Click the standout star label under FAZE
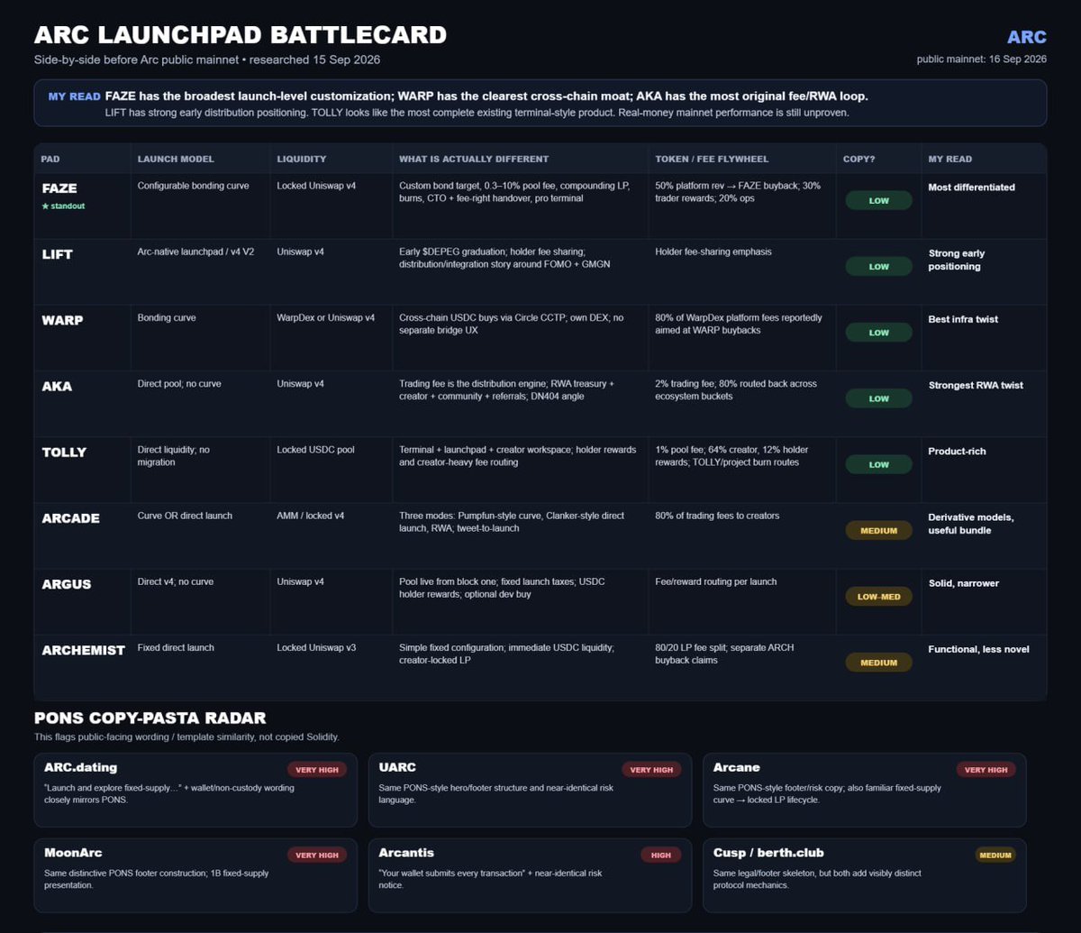 63,206
